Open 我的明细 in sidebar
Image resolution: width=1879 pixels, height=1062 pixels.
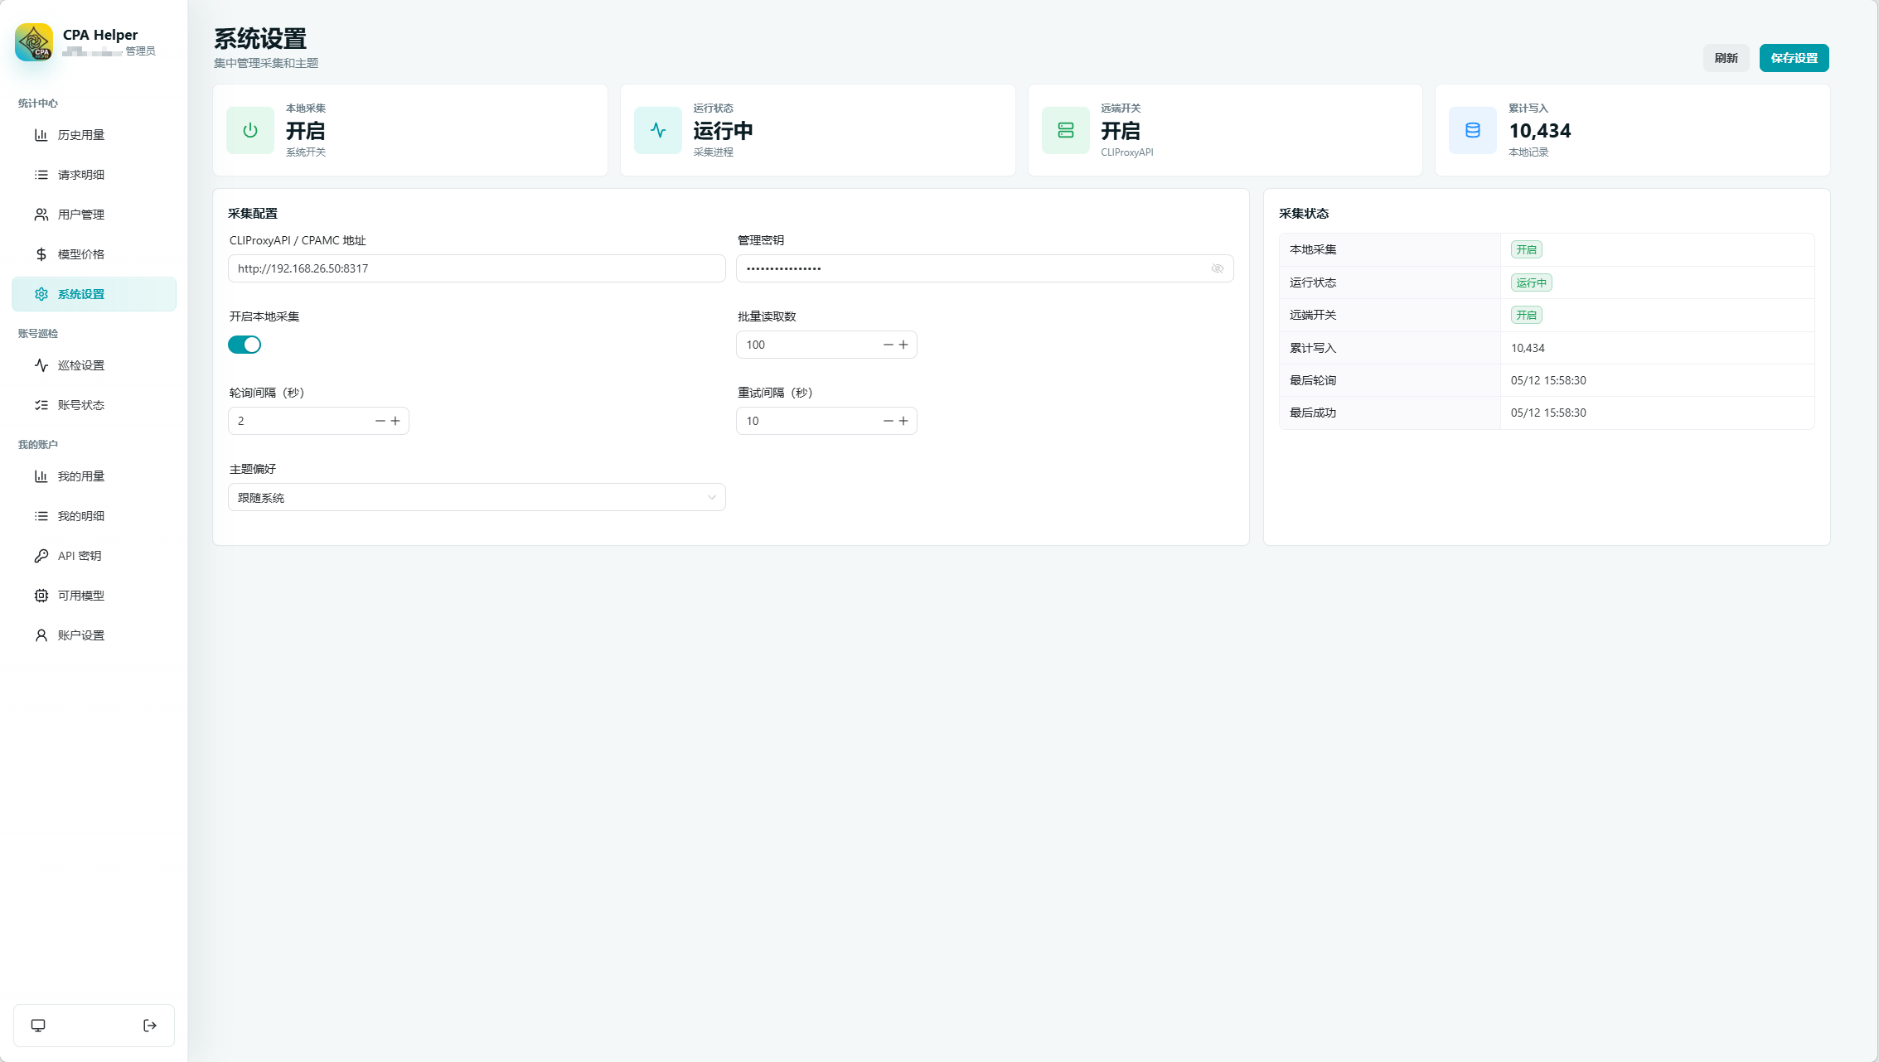click(94, 516)
